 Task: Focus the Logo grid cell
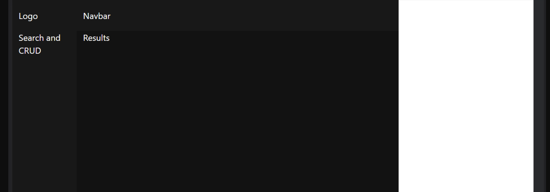tap(44, 16)
